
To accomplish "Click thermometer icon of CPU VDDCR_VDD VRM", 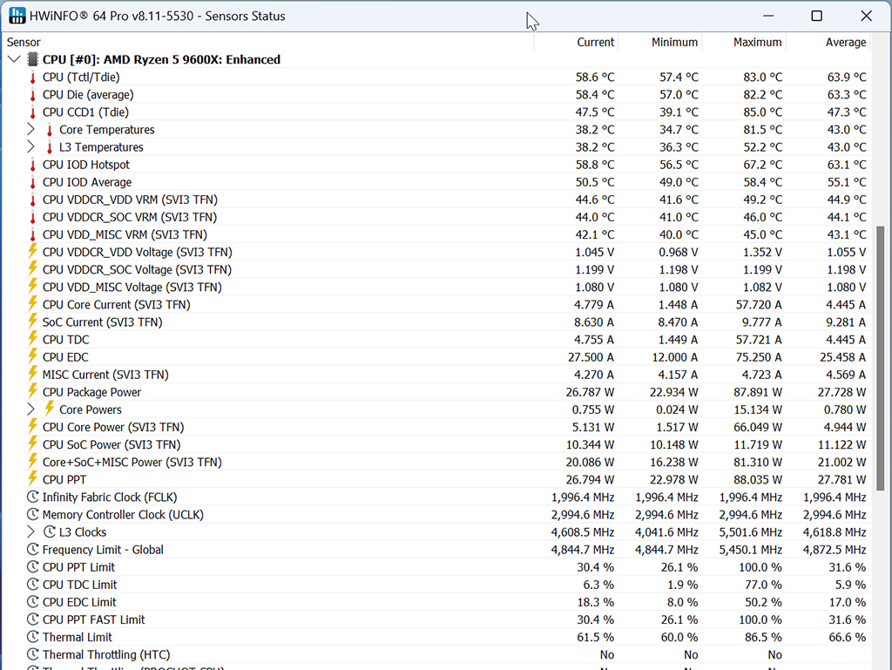I will (x=32, y=200).
